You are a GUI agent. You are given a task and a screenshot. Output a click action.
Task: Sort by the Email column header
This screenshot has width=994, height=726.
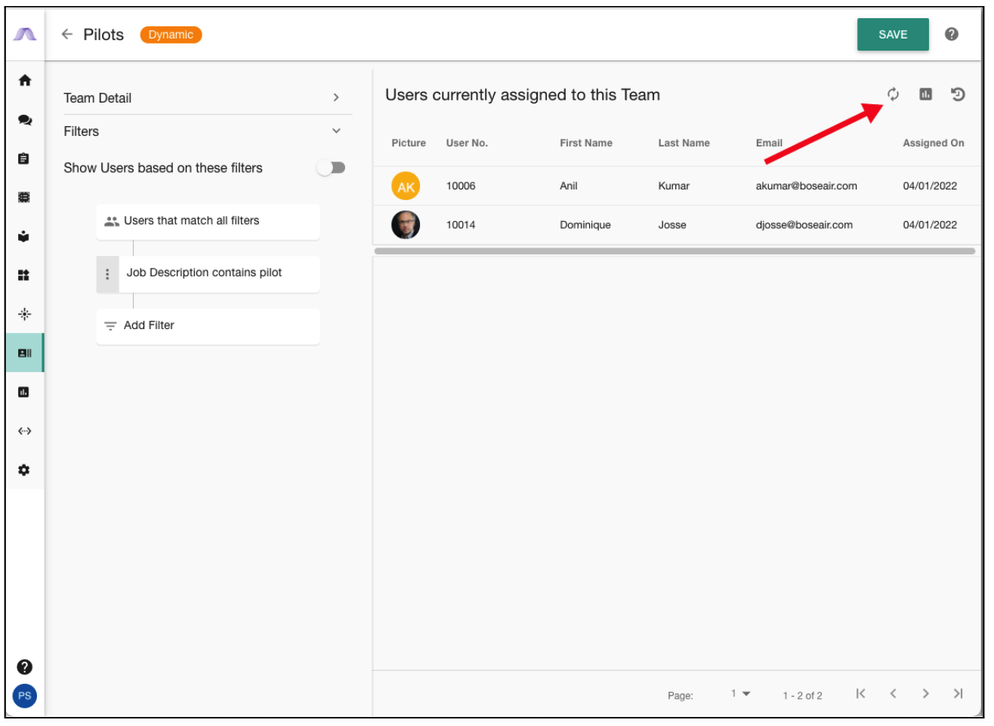[x=769, y=143]
